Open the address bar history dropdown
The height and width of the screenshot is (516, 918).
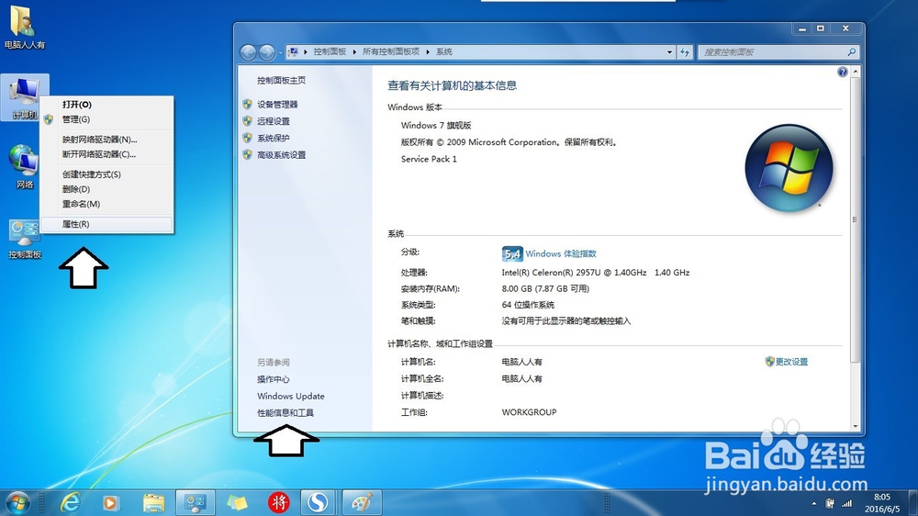tap(669, 52)
